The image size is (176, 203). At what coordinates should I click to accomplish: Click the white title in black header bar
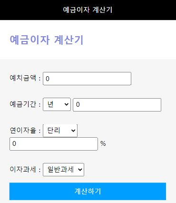point(88,10)
